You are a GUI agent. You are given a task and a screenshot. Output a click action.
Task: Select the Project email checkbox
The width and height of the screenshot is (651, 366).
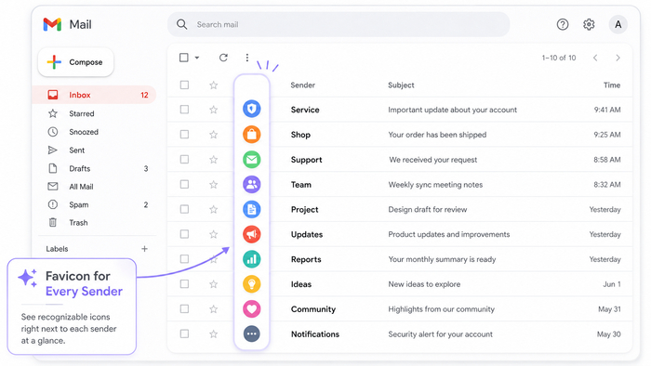coord(184,209)
